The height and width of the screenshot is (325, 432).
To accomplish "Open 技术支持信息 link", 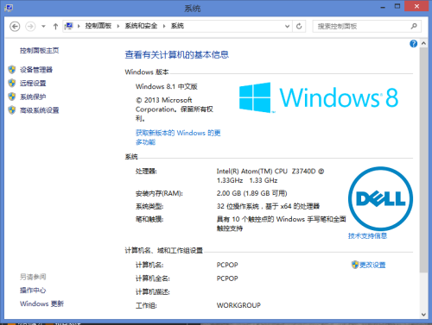I will 367,236.
